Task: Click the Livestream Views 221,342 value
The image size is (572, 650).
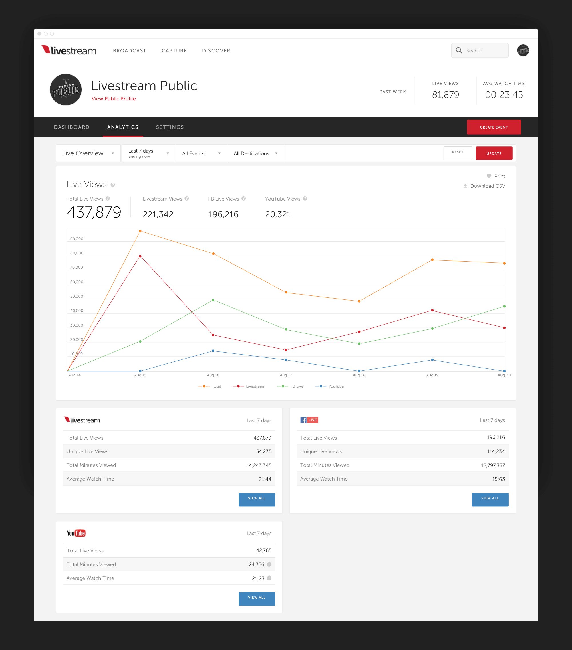Action: (158, 214)
